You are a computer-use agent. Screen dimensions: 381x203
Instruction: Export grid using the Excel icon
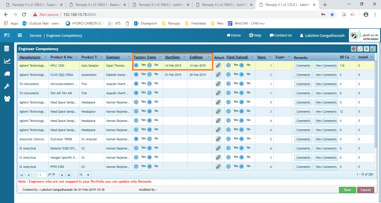[373, 49]
